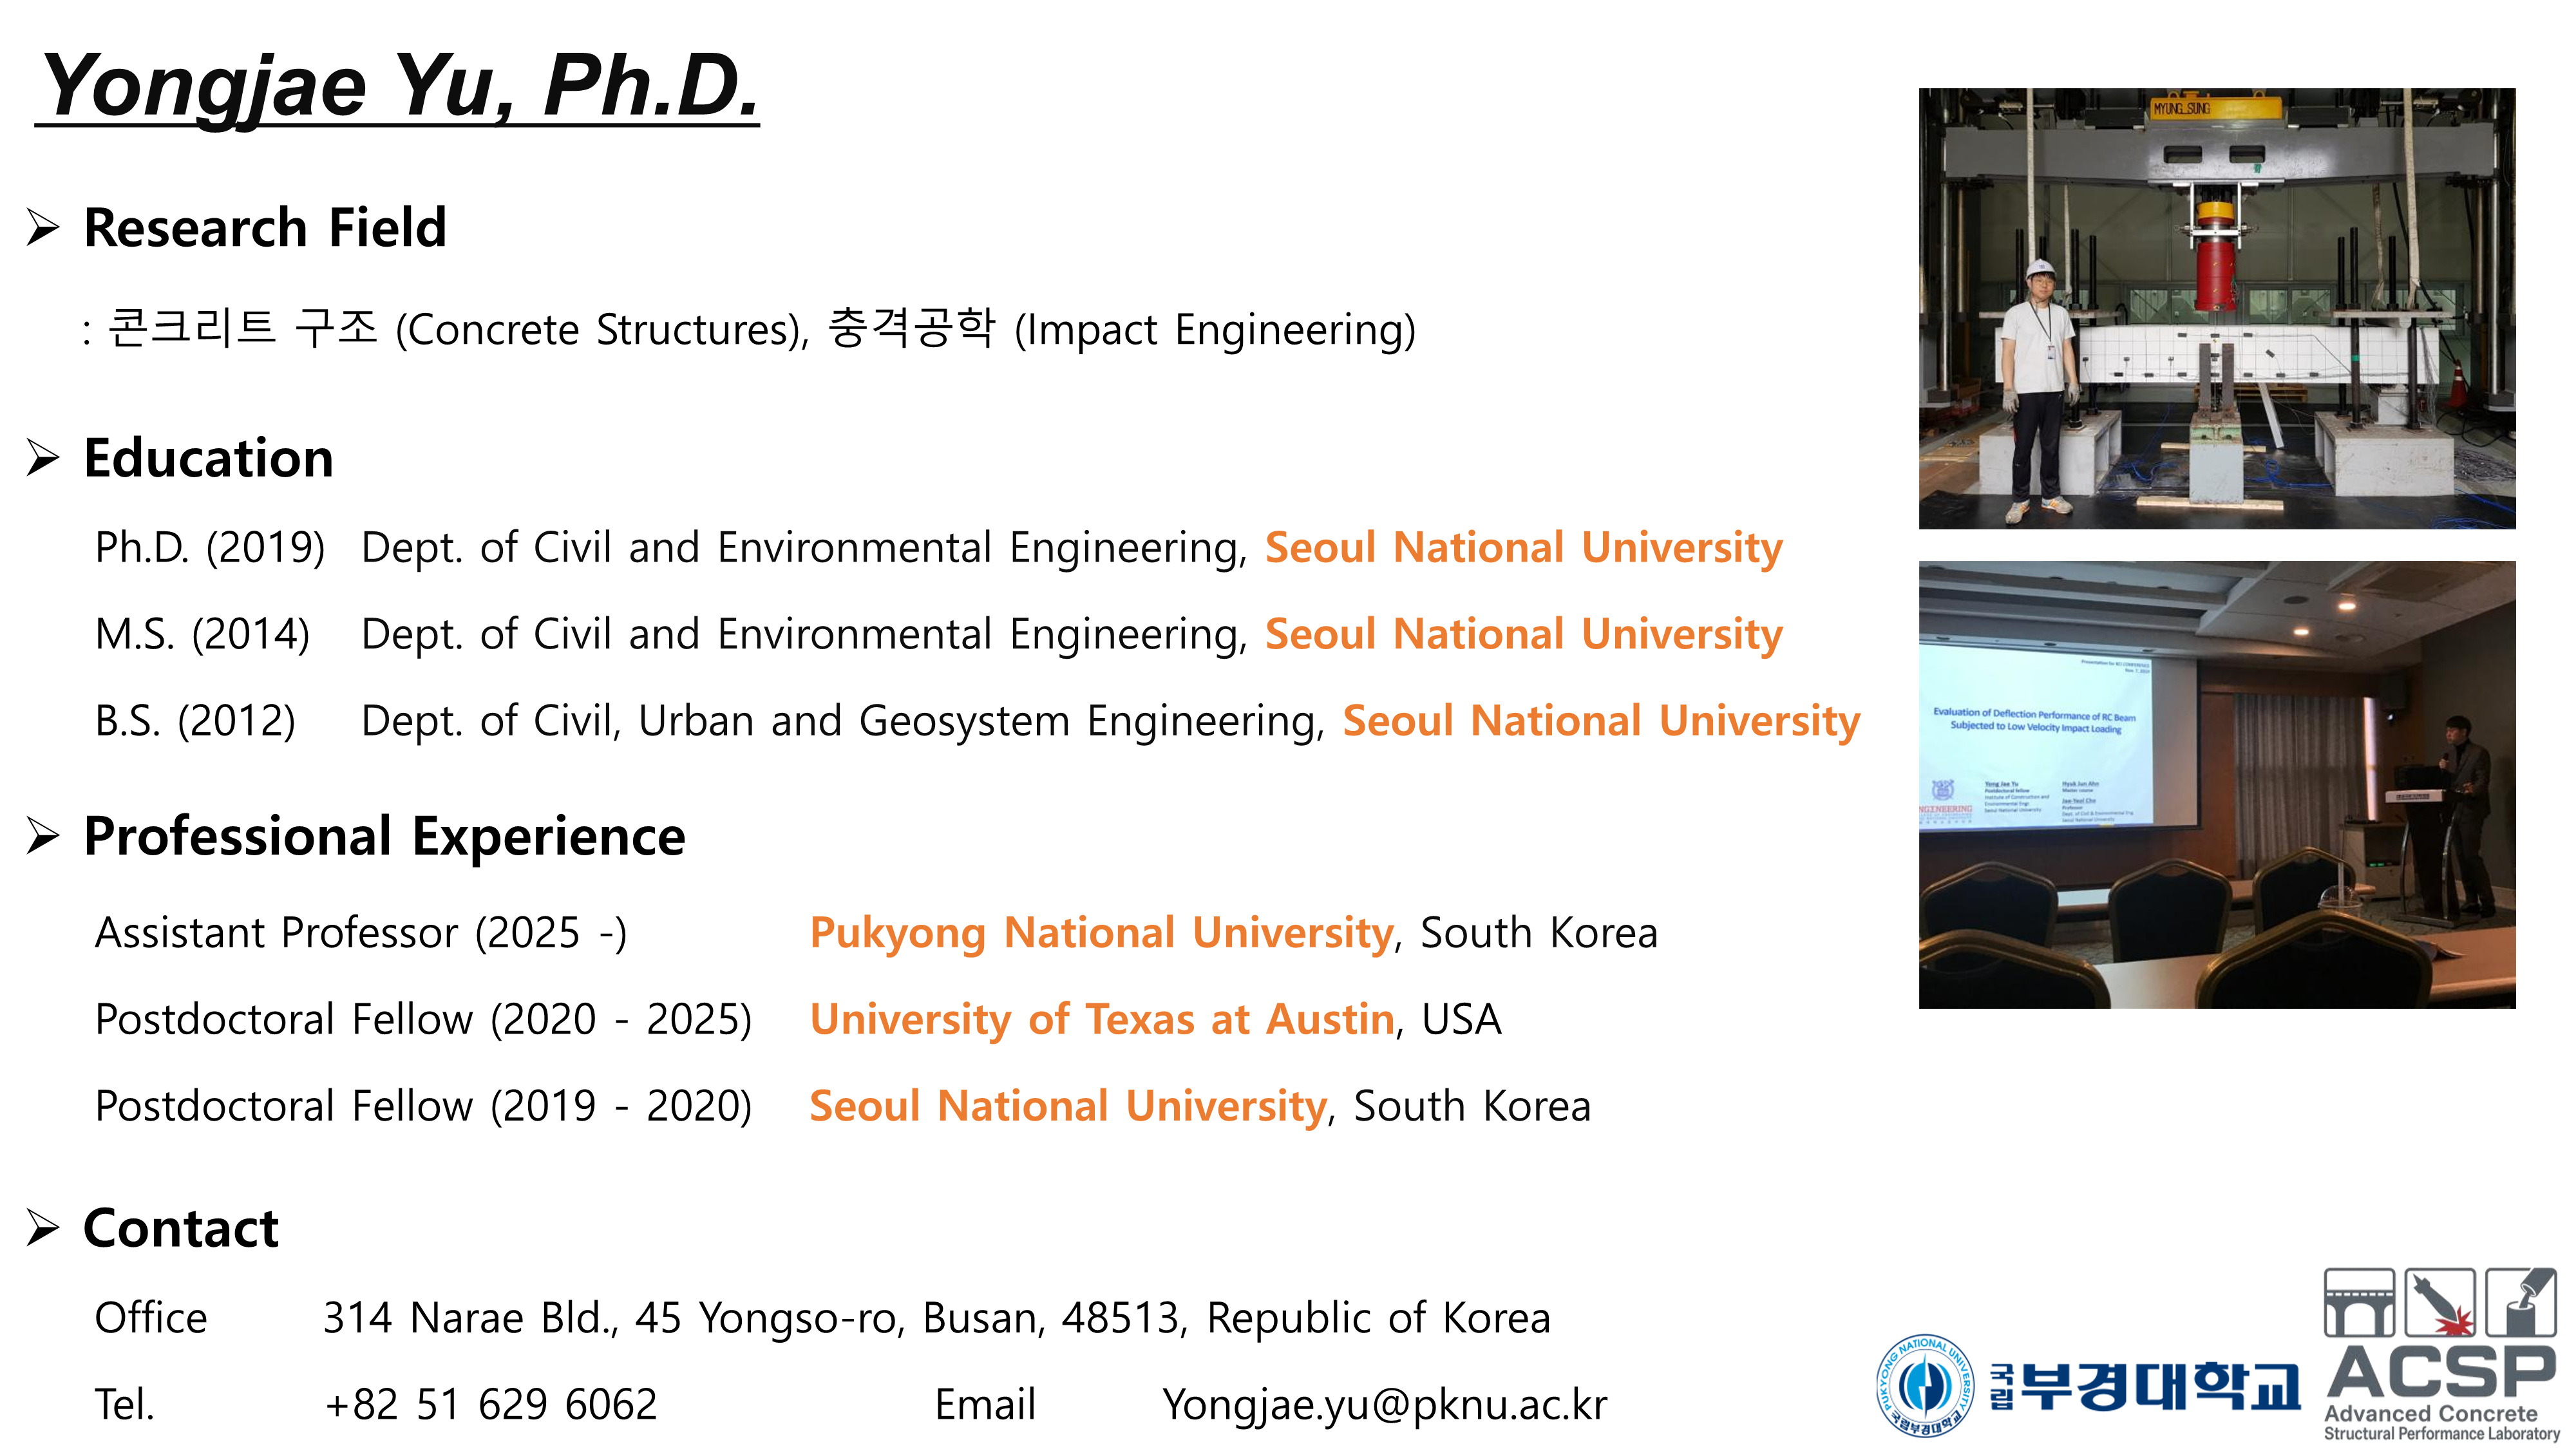
Task: Open the beam loading test photo
Action: coord(2216,308)
